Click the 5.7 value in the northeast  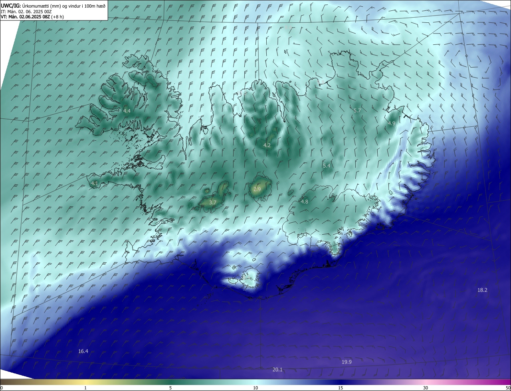click(x=357, y=110)
